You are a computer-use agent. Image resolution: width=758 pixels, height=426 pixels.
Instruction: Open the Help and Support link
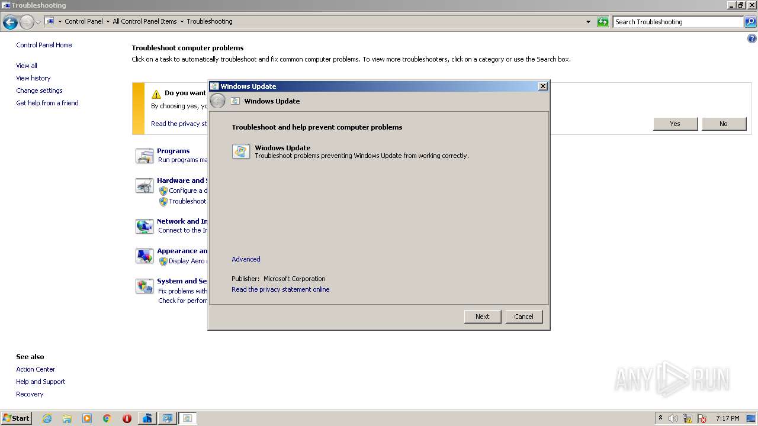41,382
